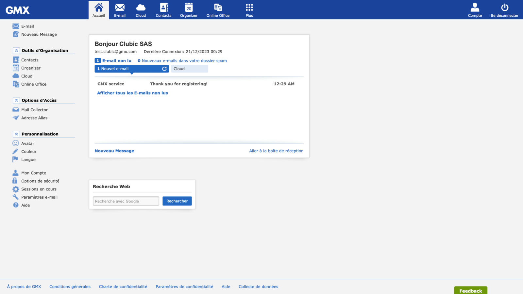This screenshot has width=523, height=294.
Task: Click the Rechercher button
Action: [177, 201]
